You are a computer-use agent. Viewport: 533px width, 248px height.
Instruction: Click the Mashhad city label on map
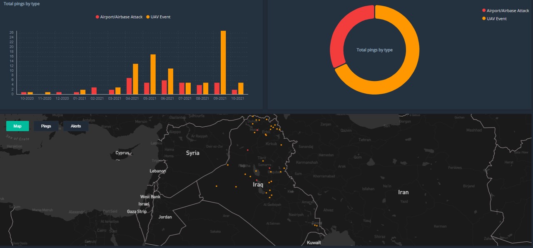474,130
